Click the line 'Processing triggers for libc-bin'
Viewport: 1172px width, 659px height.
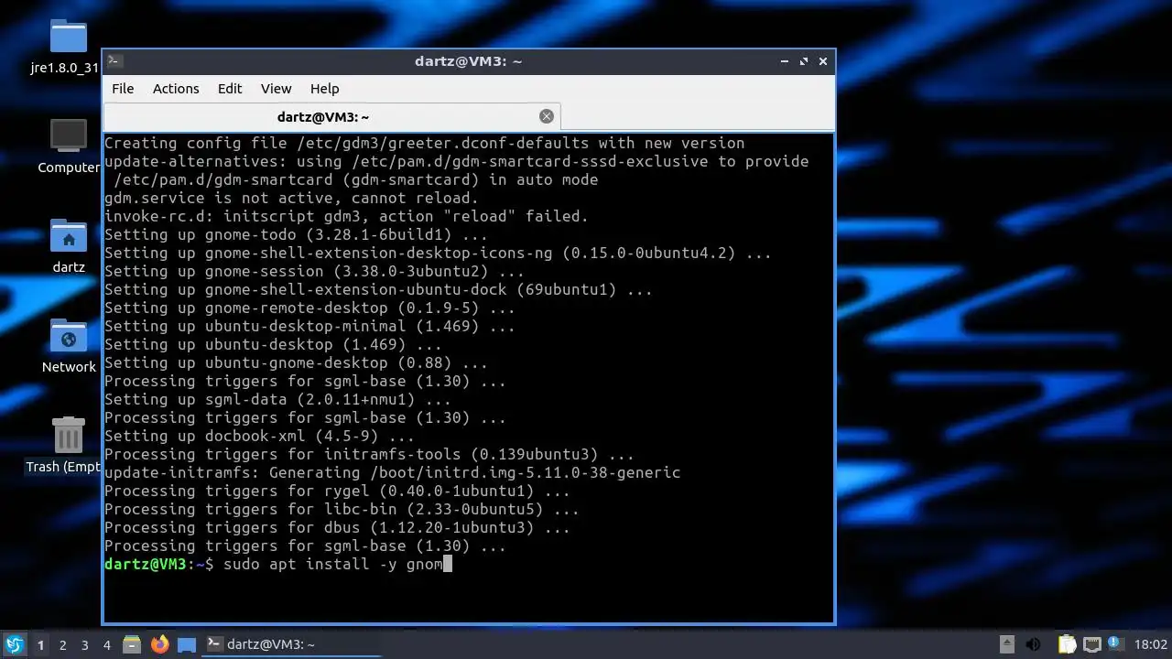click(x=342, y=509)
